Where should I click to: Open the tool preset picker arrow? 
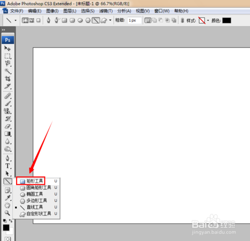click(x=15, y=21)
